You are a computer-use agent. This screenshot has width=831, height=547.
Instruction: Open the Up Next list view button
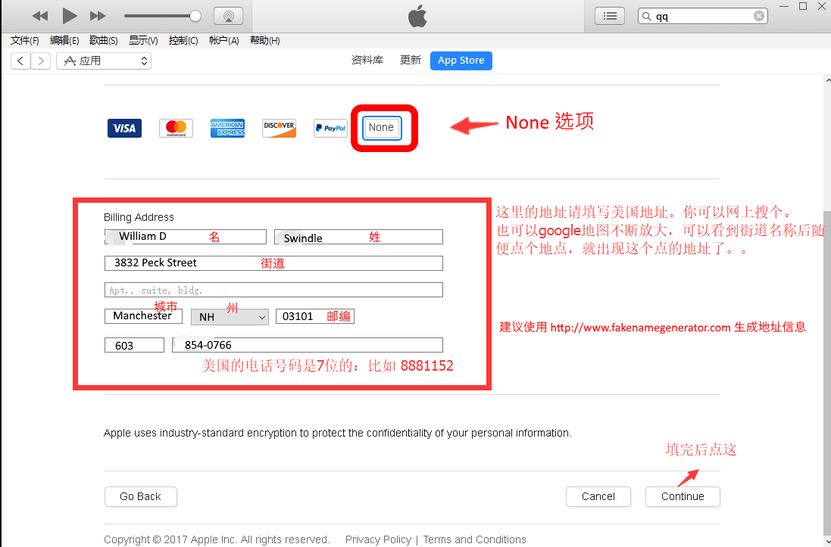tap(610, 16)
